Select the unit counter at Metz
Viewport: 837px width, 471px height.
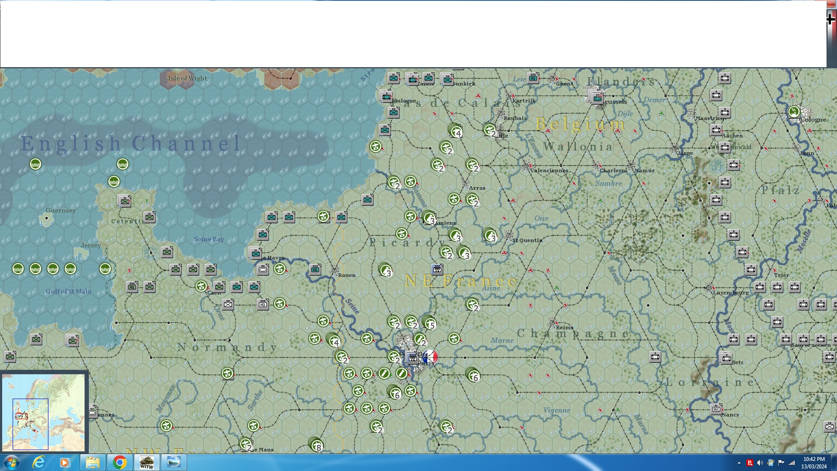tap(726, 358)
